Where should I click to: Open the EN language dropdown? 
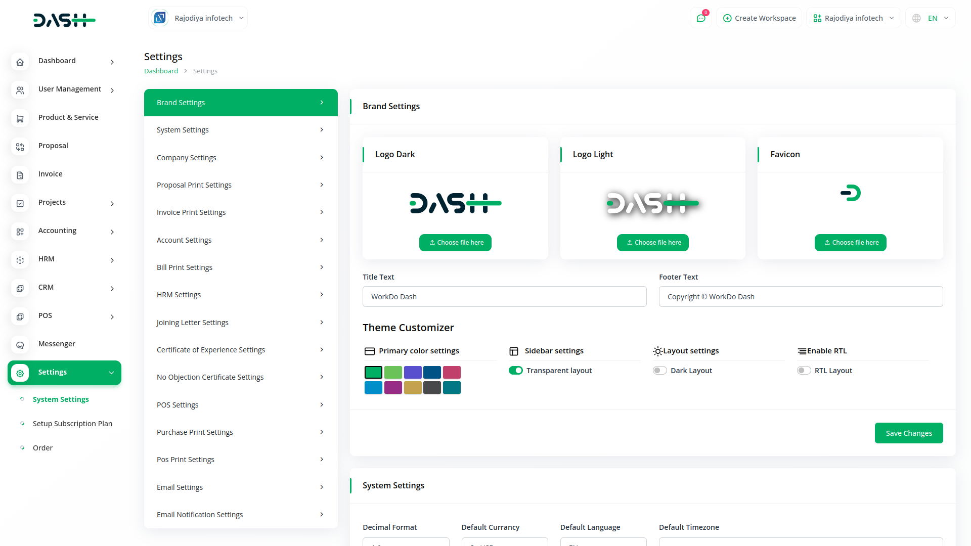(x=937, y=18)
